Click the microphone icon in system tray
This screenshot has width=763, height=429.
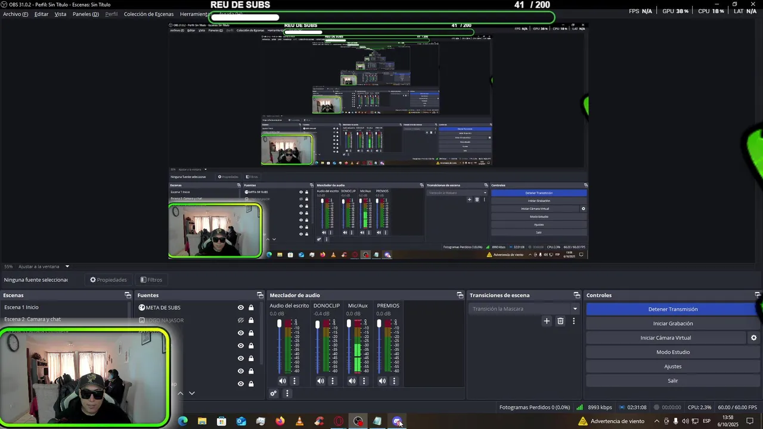[676, 421]
